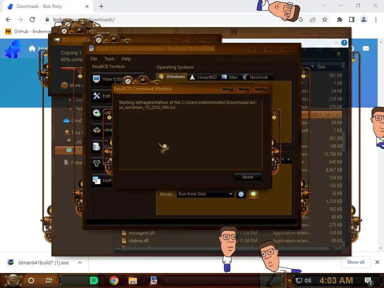Click the Cortana circle in taskbar
Image resolution: width=384 pixels, height=288 pixels.
point(31,280)
